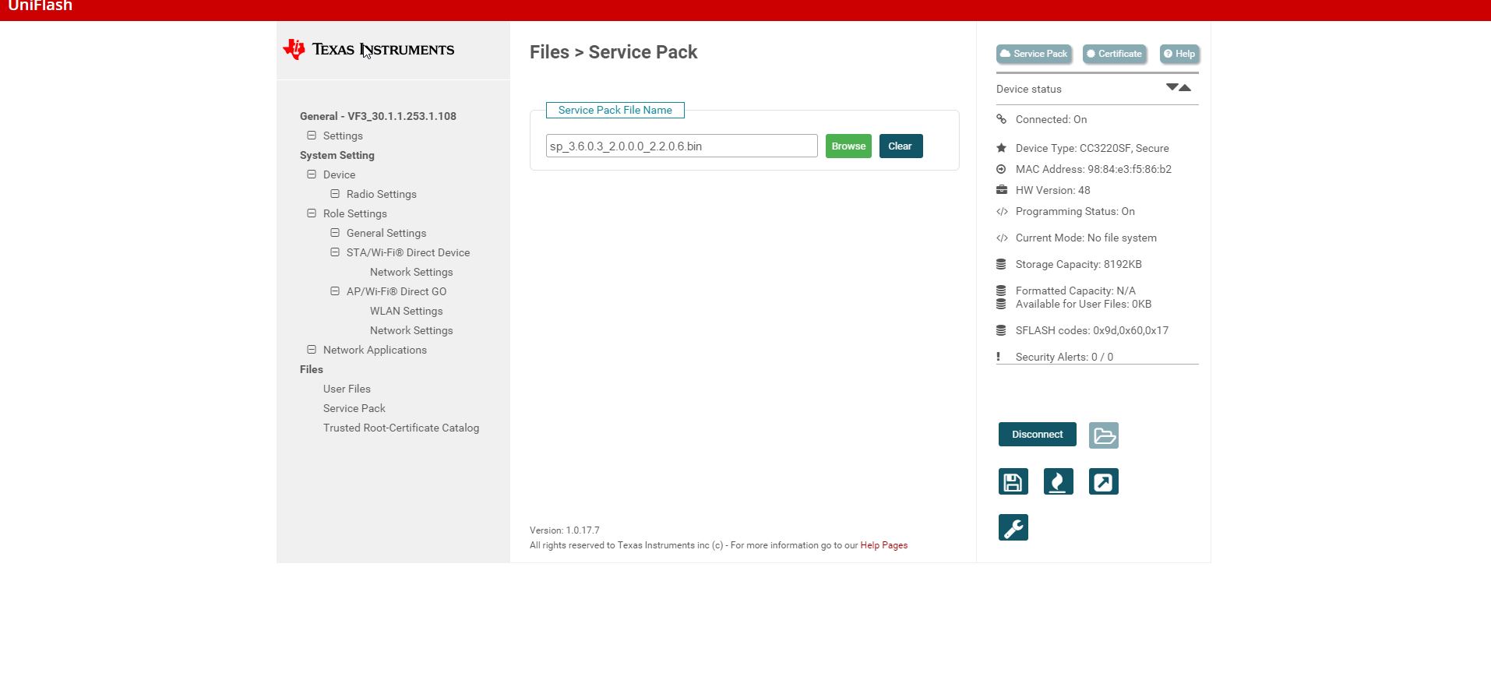The width and height of the screenshot is (1491, 687).
Task: Click the Clear button
Action: pyautogui.click(x=901, y=146)
